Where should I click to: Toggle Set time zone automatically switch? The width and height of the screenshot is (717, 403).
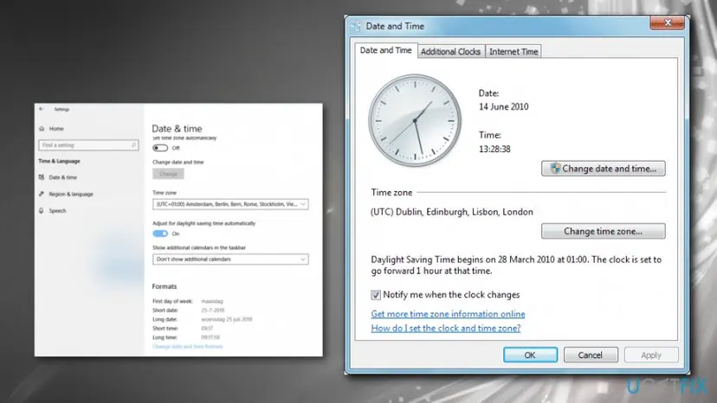point(160,148)
